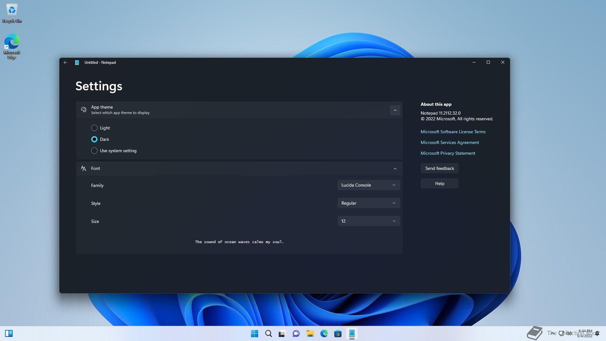Minimize the Notepad window

click(x=474, y=63)
